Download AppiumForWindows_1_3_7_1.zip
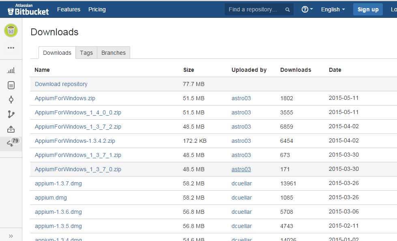Viewport: 397px width, 241px height. (x=78, y=155)
